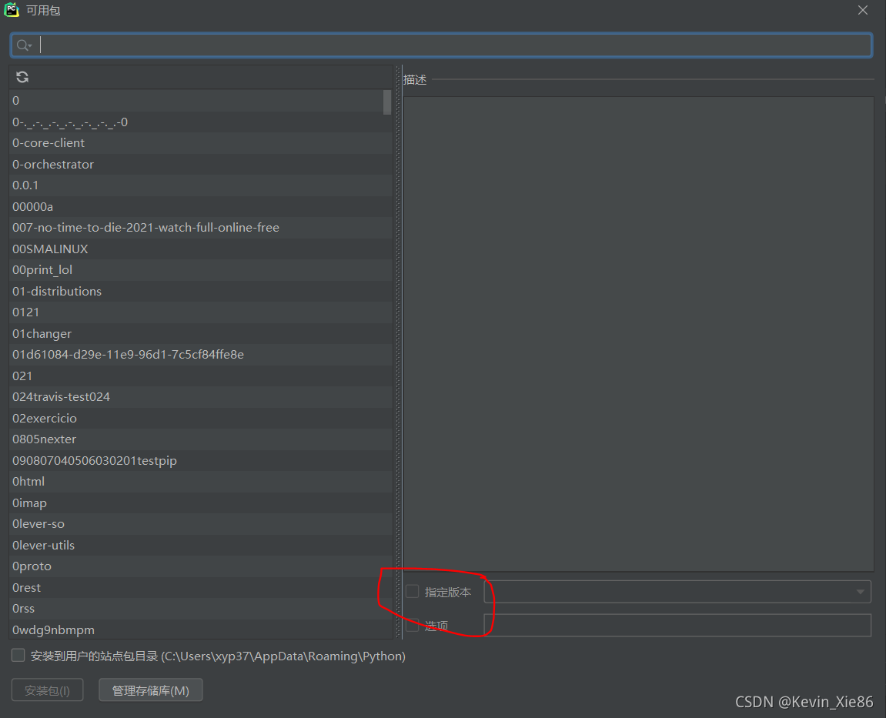Check 安装到用户的站点包目录 option
Screen dimensions: 886x718
(x=18, y=655)
